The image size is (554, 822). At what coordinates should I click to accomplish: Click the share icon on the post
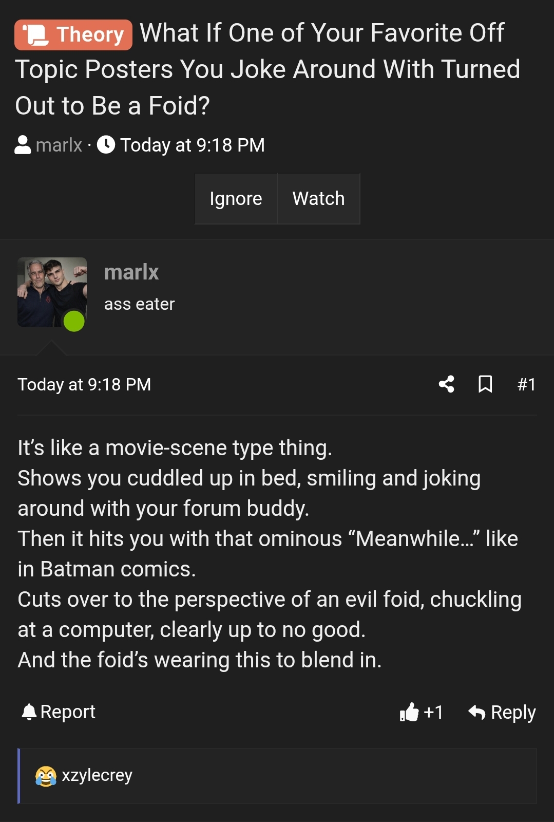point(446,384)
